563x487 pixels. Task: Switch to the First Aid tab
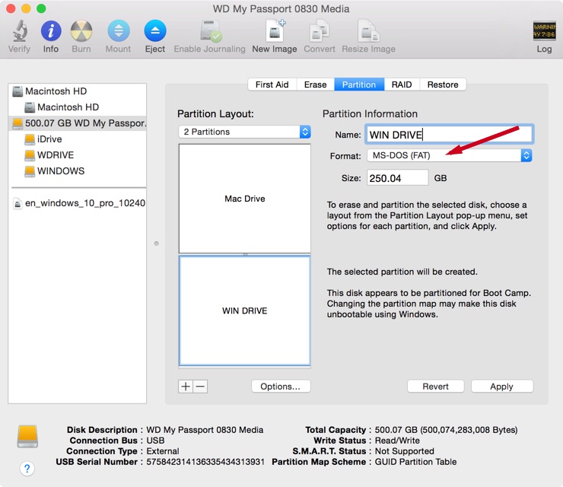272,84
